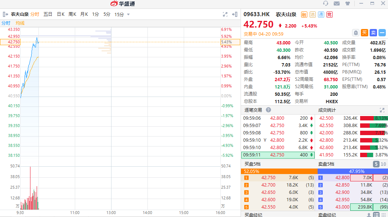Switch to 1分 minute chart

pyautogui.click(x=95, y=14)
